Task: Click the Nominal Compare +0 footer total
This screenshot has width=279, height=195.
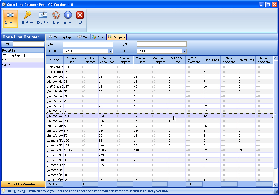Action: (x=90, y=184)
